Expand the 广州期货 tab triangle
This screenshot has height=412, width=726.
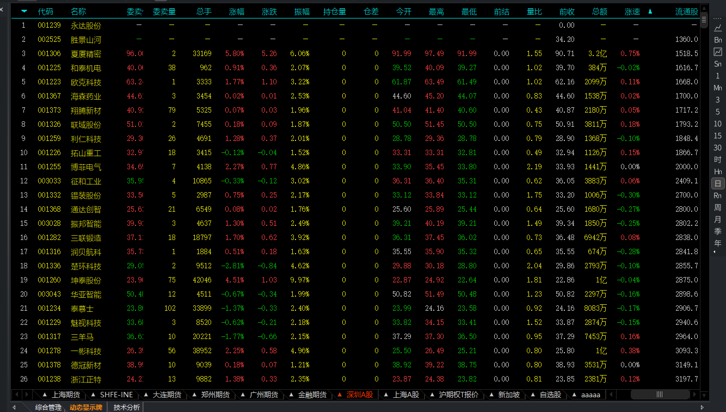pyautogui.click(x=242, y=395)
